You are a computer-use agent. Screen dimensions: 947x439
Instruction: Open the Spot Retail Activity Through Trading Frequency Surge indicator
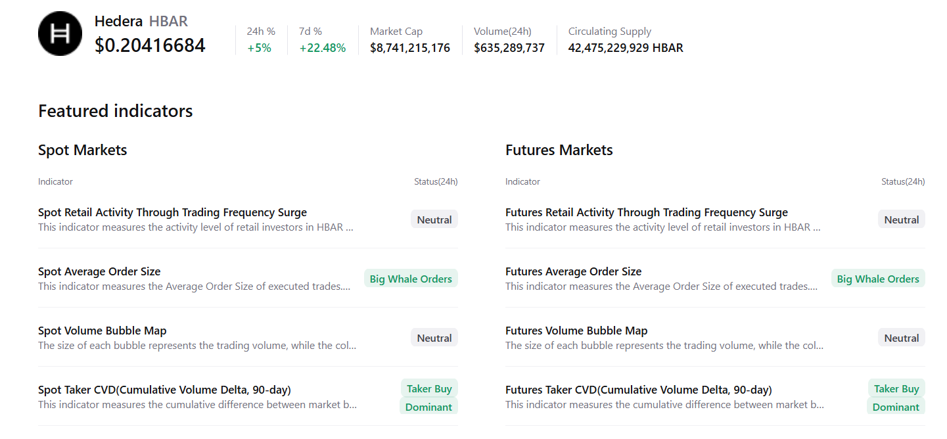click(172, 212)
